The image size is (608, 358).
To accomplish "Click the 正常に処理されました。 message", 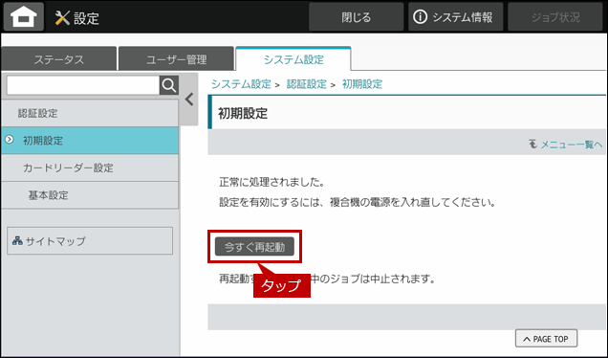I will click(271, 182).
